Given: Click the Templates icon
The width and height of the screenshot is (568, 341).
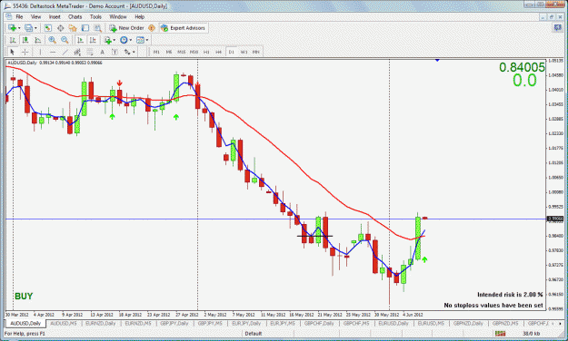Looking at the screenshot, I should point(140,40).
